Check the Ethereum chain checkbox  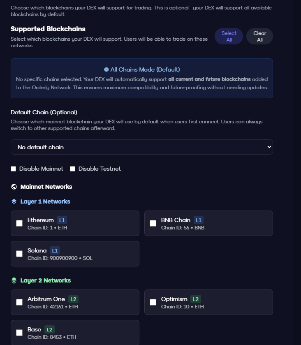(x=19, y=223)
